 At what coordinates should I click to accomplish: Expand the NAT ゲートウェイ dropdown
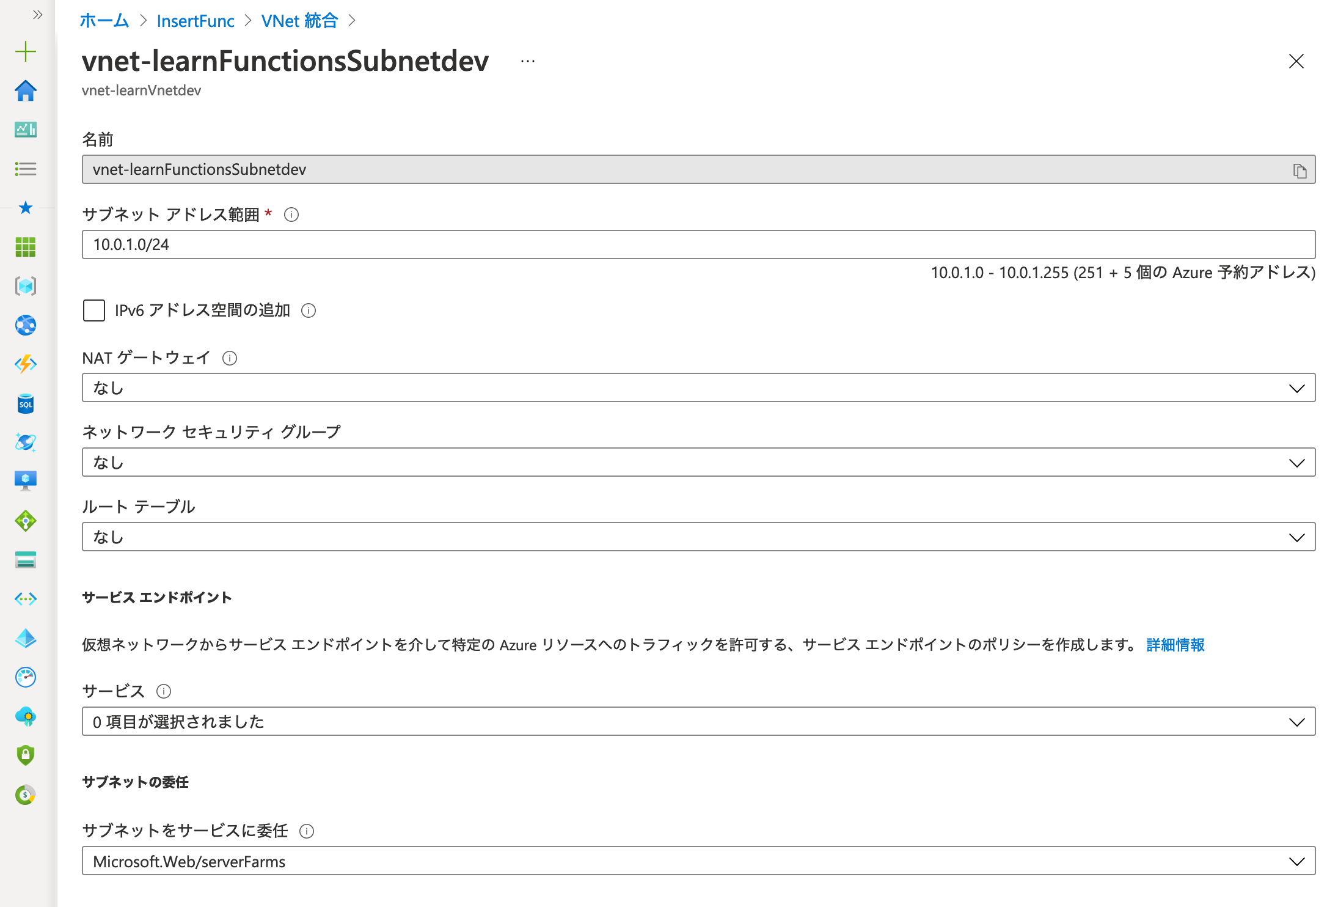pos(698,388)
